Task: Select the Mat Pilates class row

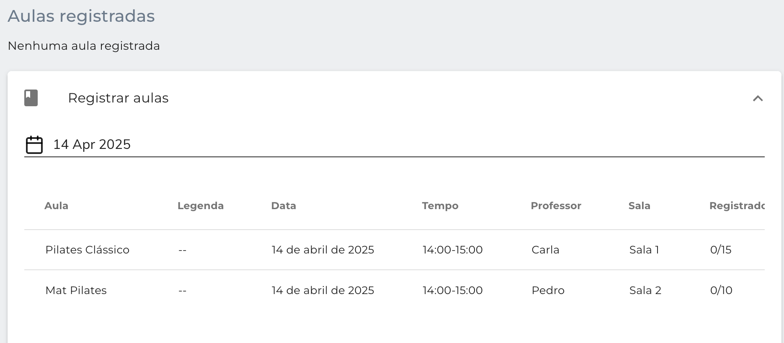Action: point(395,290)
